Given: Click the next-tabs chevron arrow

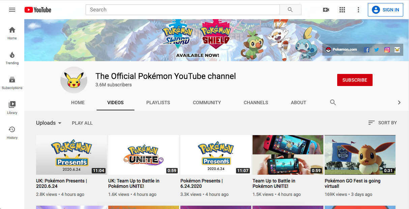Looking at the screenshot, I should click(x=399, y=102).
